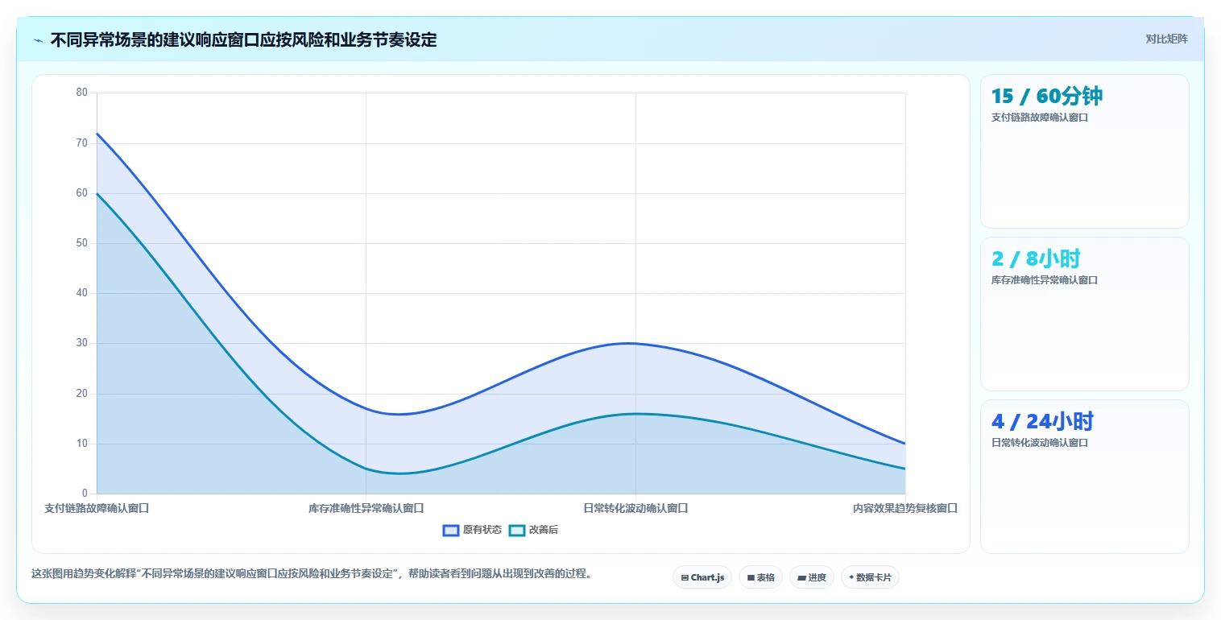
Task: Open the 4 / 24小时 metric card
Action: (1084, 477)
